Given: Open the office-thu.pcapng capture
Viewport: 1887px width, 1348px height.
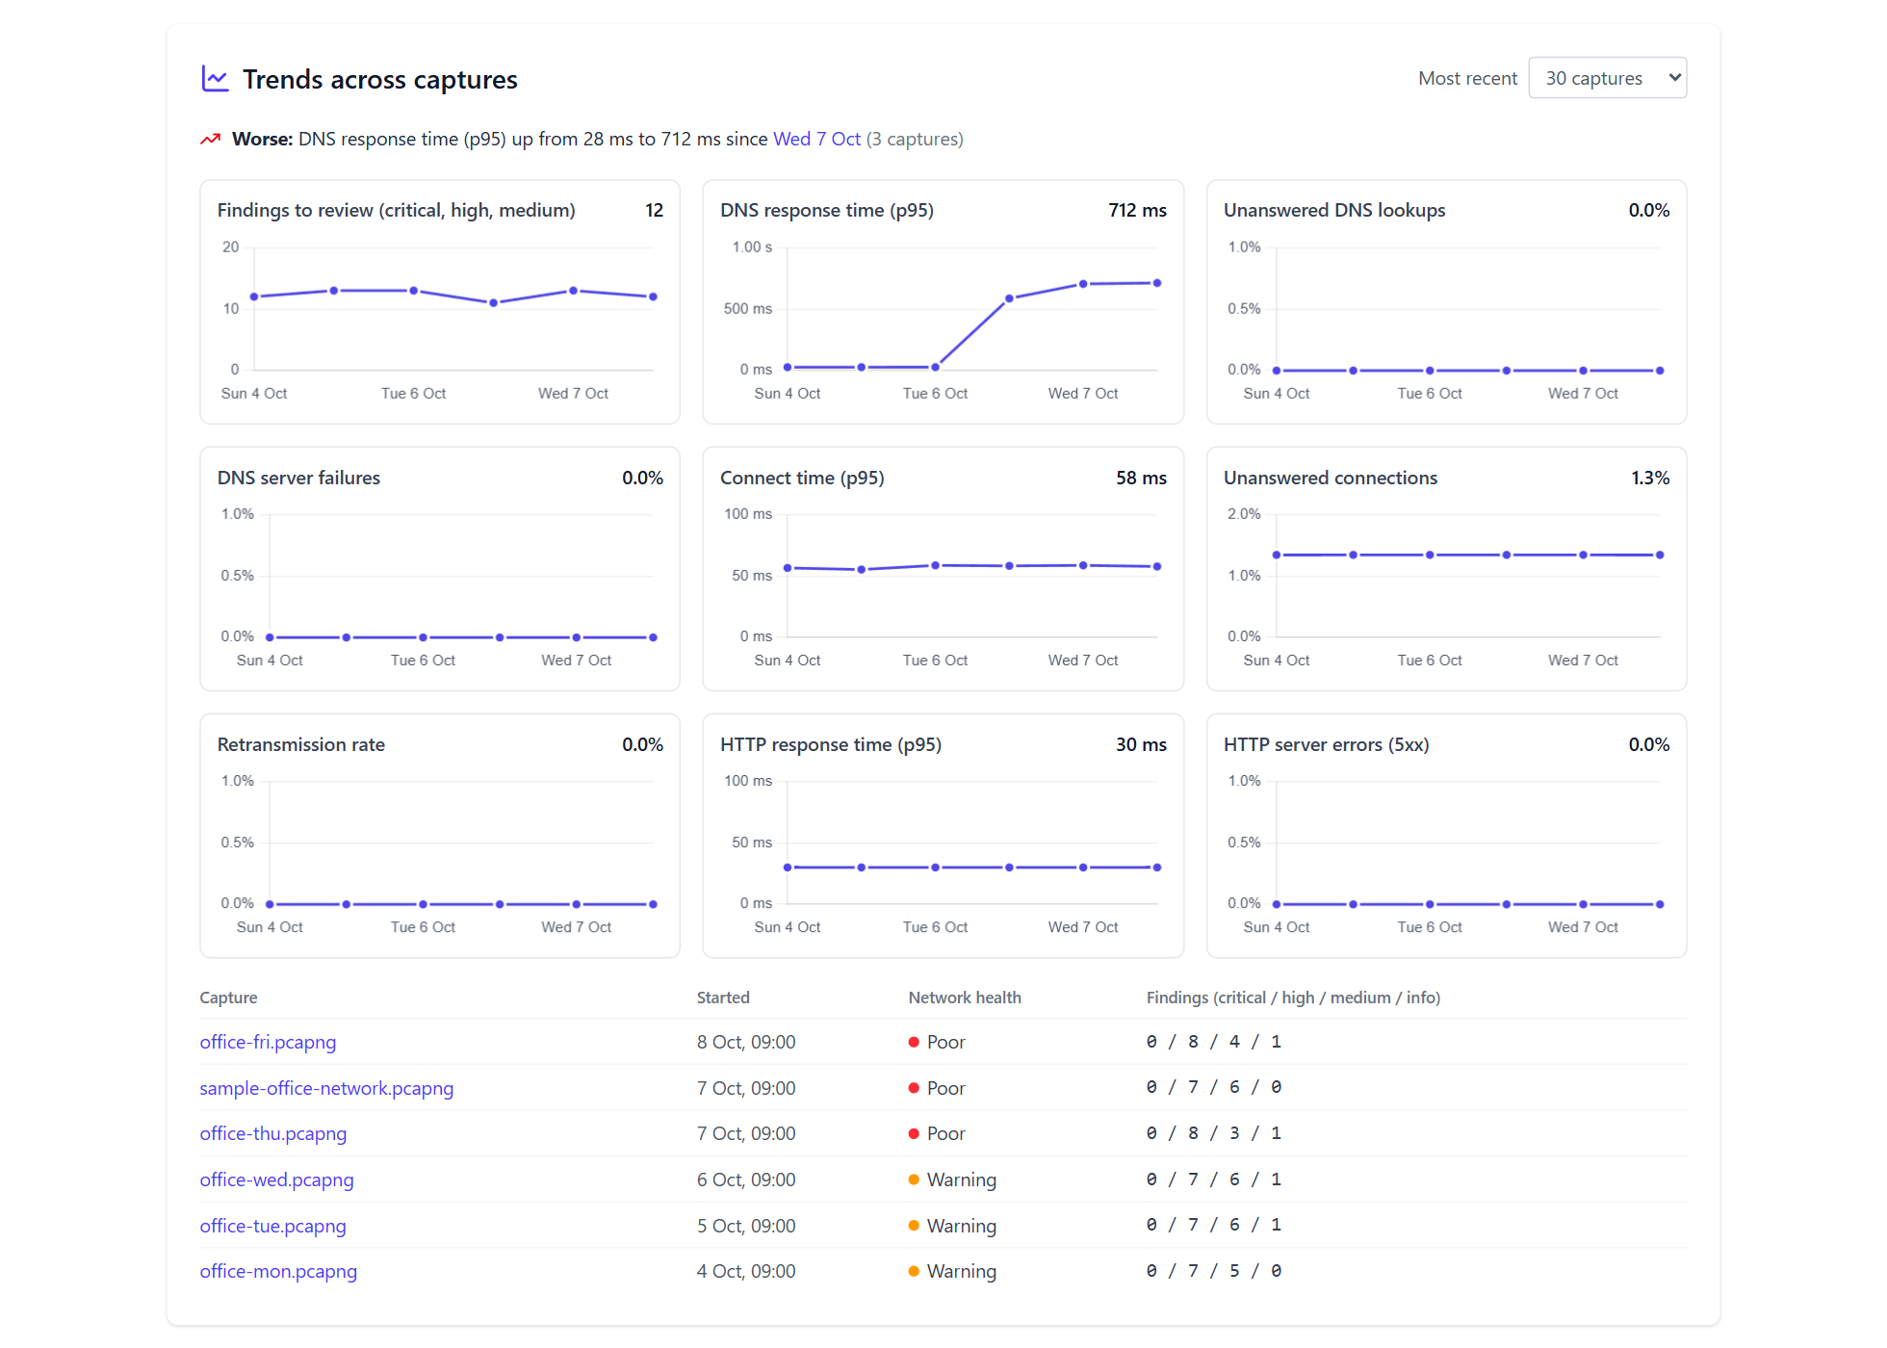Looking at the screenshot, I should pos(273,1133).
